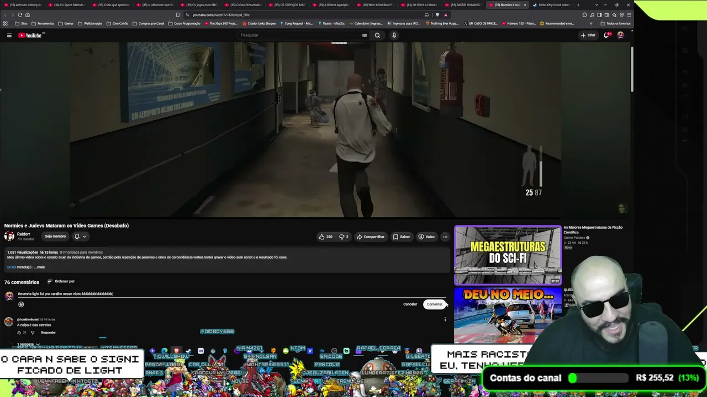Like honkhonkcast's comment

19,332
